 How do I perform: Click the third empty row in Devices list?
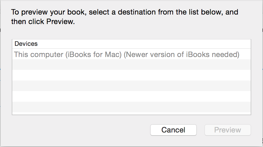pos(131,86)
